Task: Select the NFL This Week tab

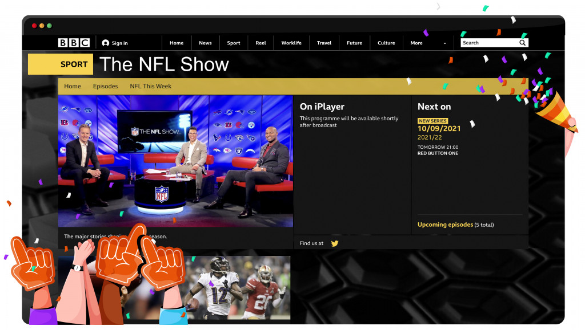Action: (x=151, y=86)
